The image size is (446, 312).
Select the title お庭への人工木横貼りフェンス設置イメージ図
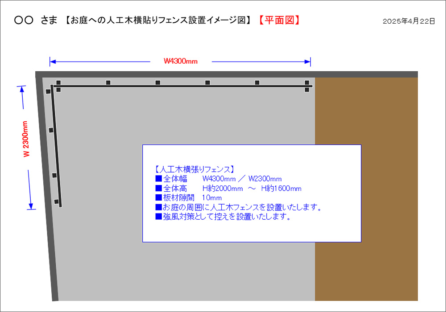158,20
